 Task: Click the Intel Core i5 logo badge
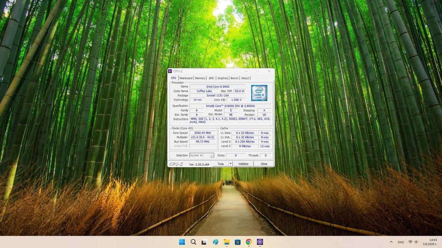[x=259, y=93]
